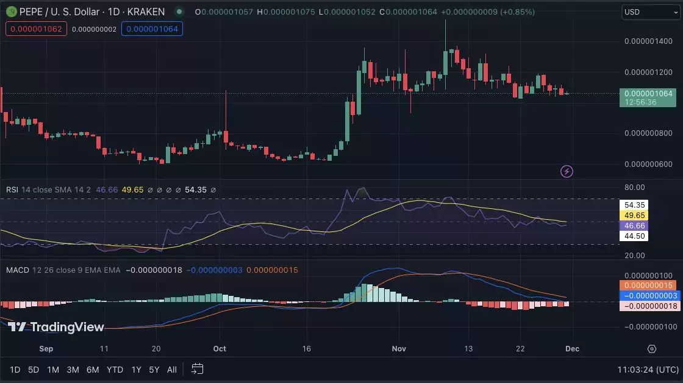Click the 11:03:24 (UTC) timezone clock
The height and width of the screenshot is (383, 683).
tap(648, 370)
